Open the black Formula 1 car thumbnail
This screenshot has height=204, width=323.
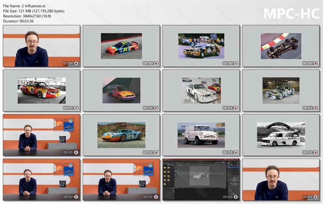point(281,46)
